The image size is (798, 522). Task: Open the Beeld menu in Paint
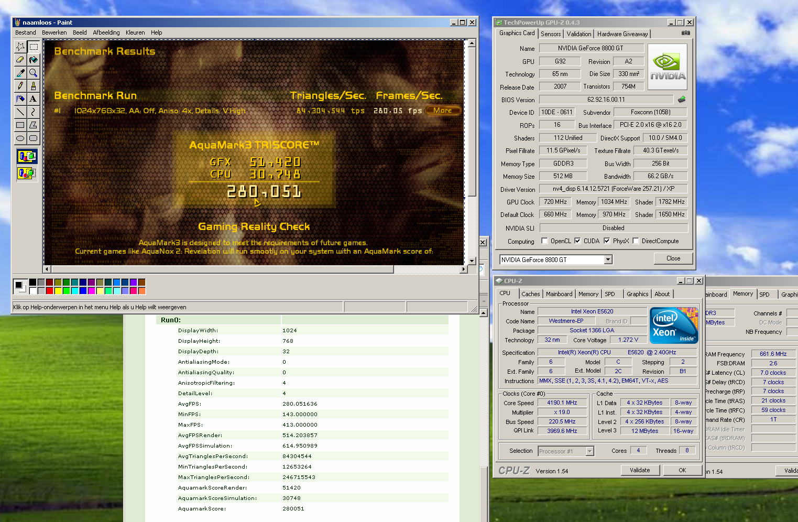pyautogui.click(x=80, y=32)
